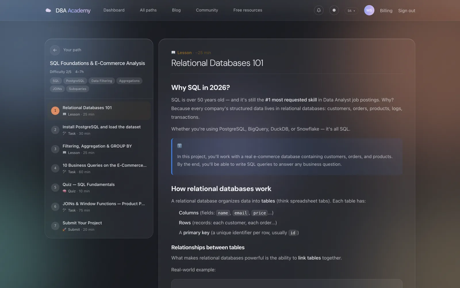Open the Community nav item
Screen dimensions: 460x288
pos(207,10)
